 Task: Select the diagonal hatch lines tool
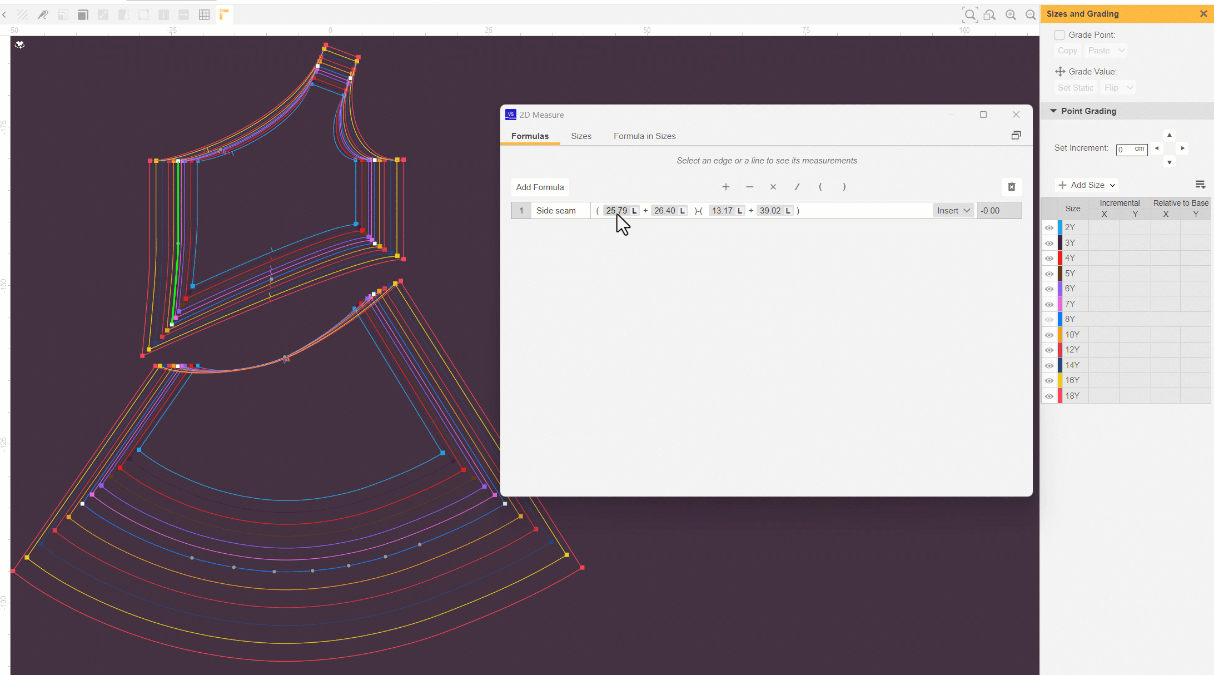(x=23, y=15)
